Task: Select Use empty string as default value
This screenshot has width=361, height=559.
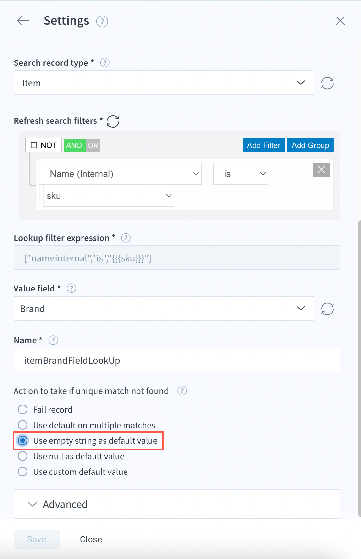Action: [x=23, y=440]
